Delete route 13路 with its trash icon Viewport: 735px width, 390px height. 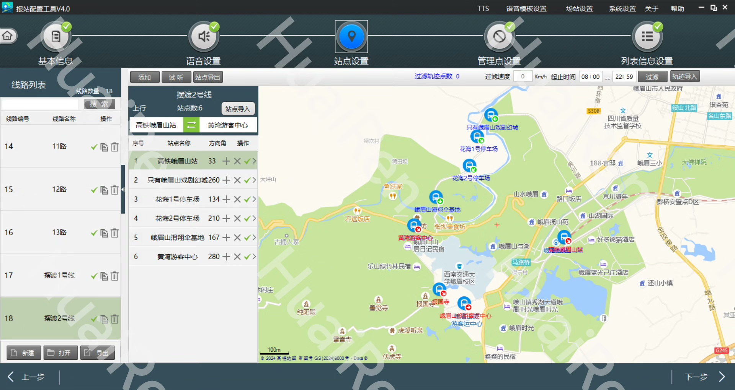tap(115, 233)
